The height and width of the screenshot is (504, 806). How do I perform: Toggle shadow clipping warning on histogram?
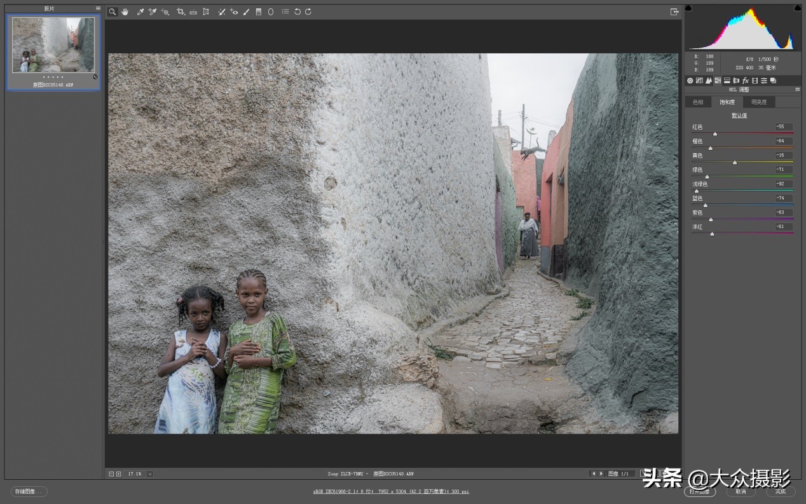click(688, 8)
